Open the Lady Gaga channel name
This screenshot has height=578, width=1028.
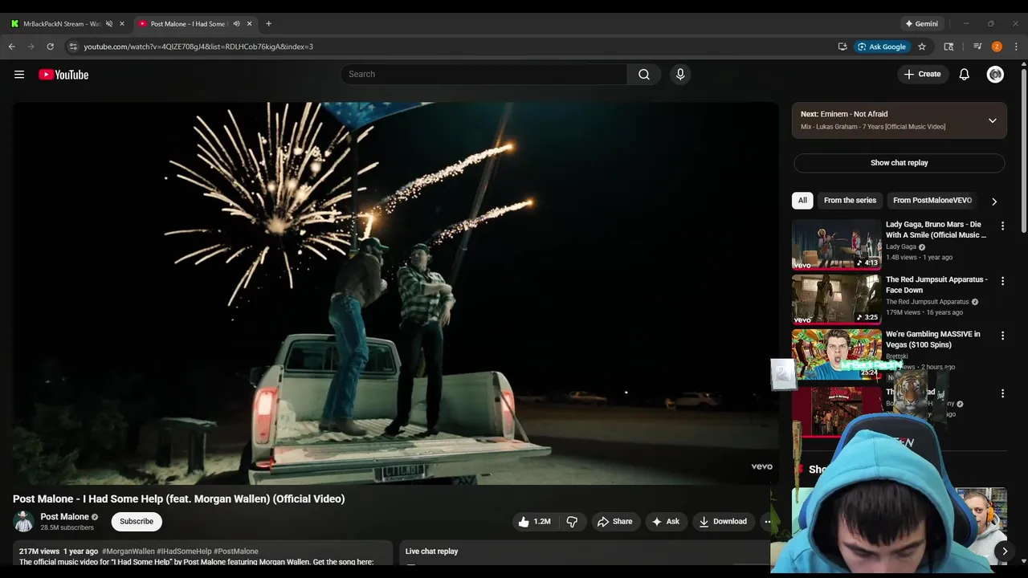(901, 247)
